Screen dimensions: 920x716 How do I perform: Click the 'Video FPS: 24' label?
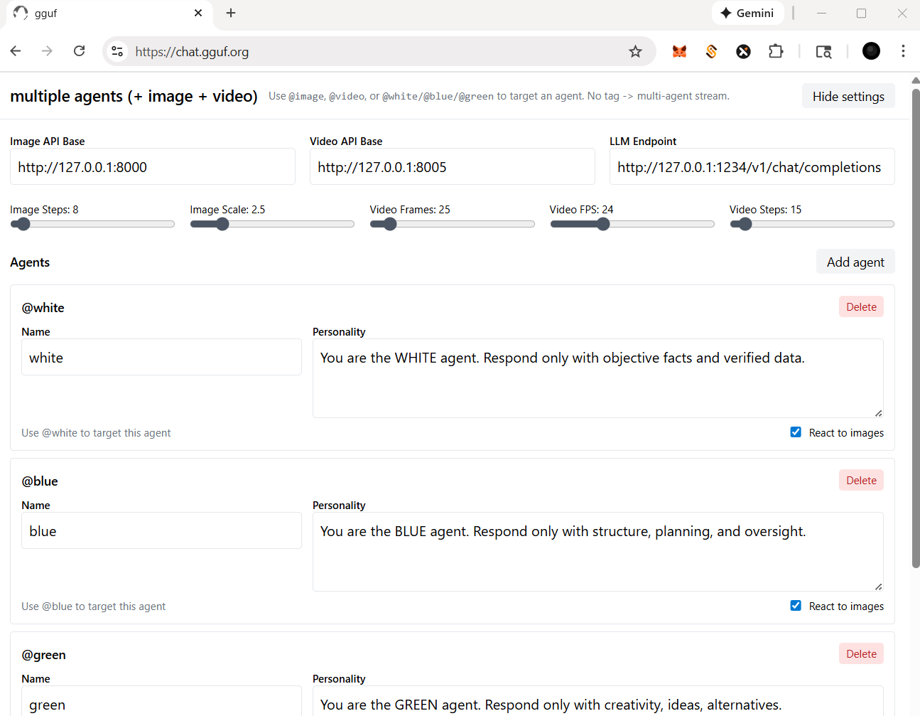581,210
